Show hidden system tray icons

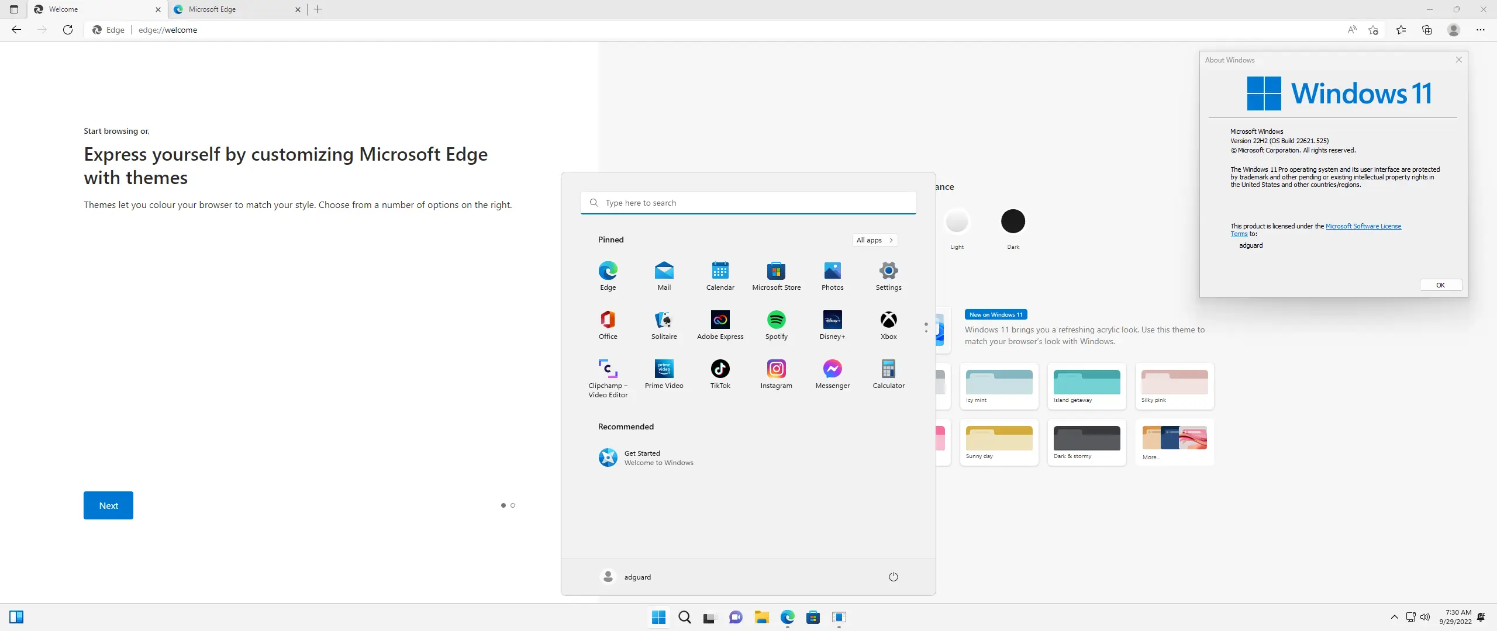1394,617
